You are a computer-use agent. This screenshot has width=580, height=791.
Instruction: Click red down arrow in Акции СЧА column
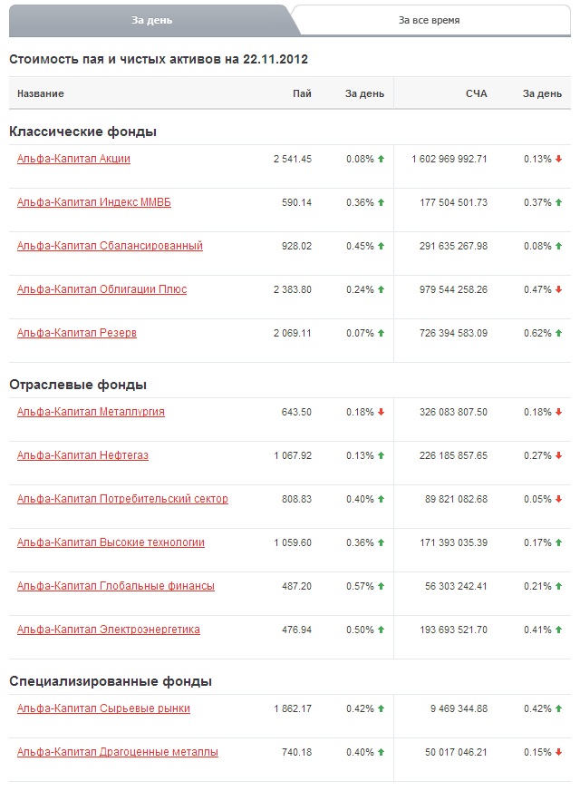(x=558, y=159)
